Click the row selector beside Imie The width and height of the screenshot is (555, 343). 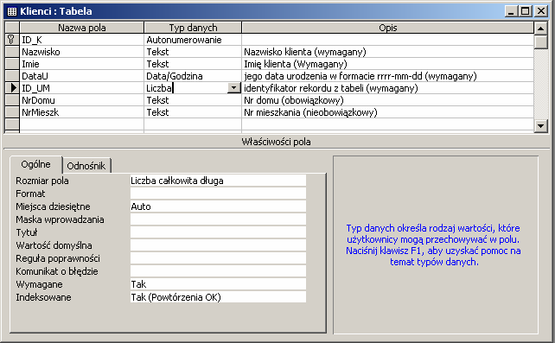(12, 64)
